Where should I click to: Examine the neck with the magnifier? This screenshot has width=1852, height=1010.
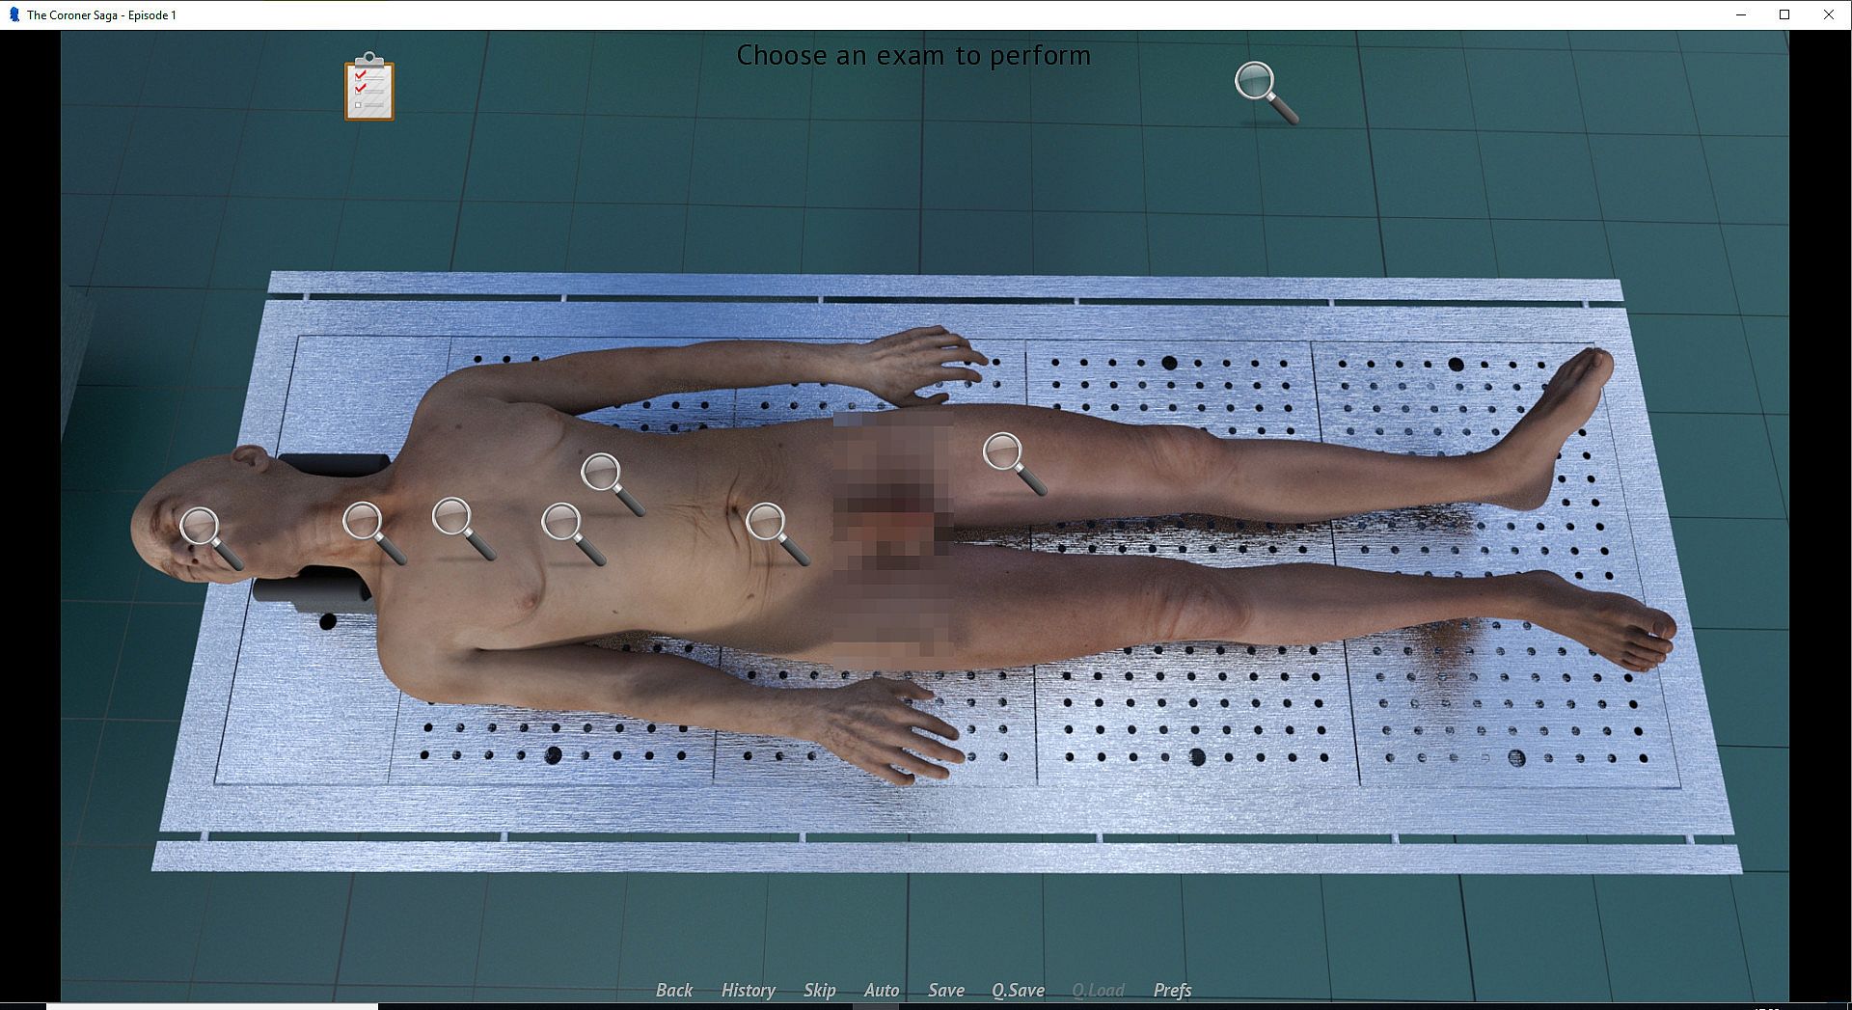[x=374, y=532]
